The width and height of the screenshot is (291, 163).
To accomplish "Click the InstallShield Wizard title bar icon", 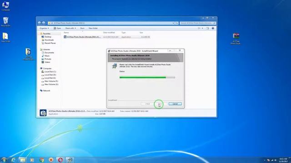I will pos(109,51).
